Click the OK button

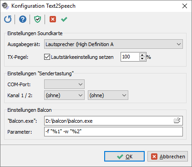[x=124, y=157]
